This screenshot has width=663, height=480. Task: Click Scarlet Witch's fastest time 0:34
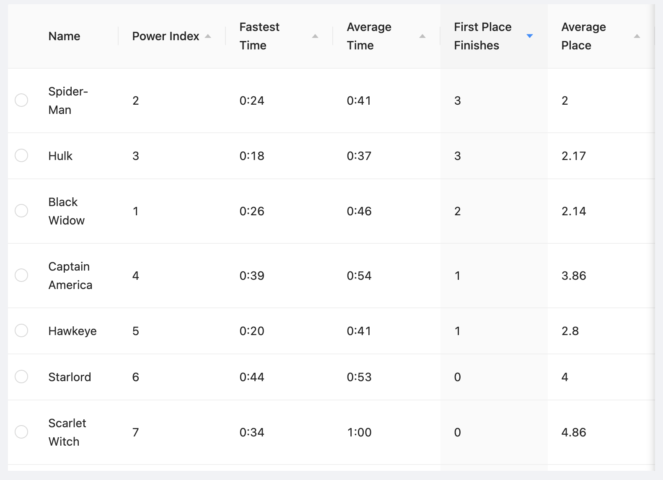click(x=252, y=432)
